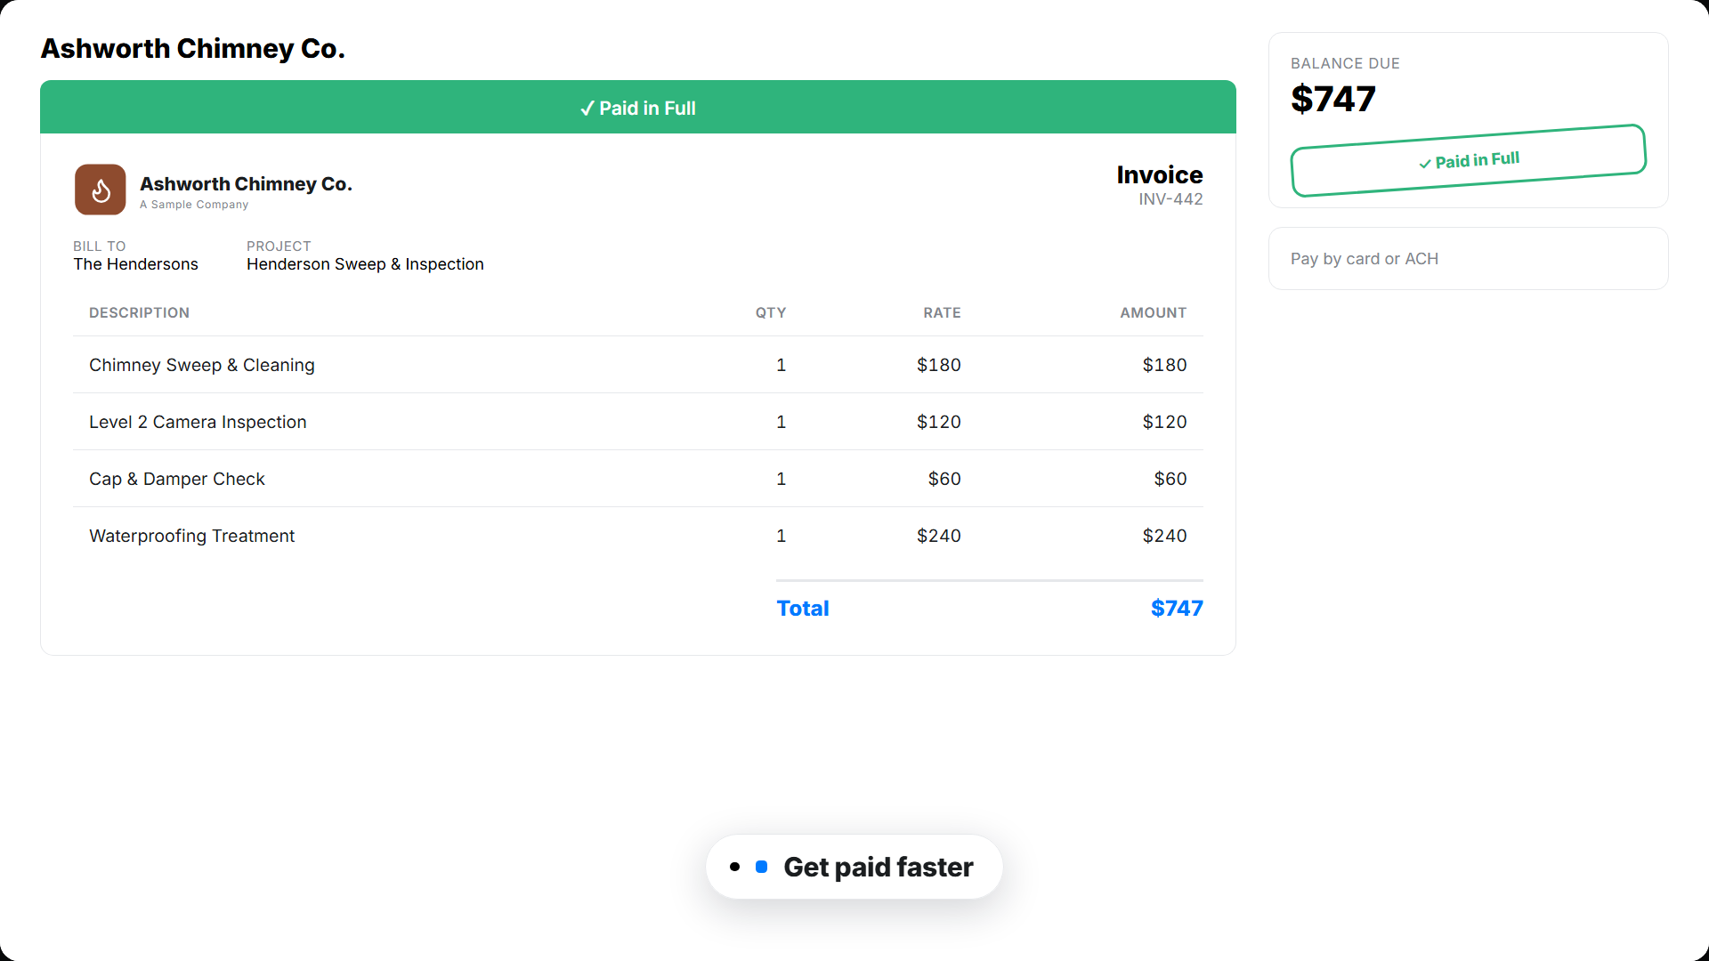Click the Chimney Sweep & Cleaning row description

(202, 365)
